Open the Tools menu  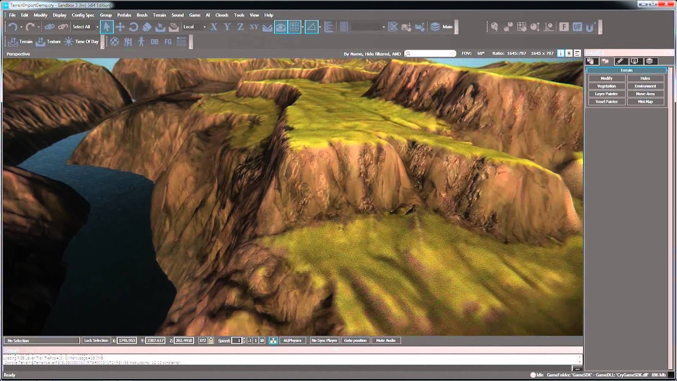point(239,15)
